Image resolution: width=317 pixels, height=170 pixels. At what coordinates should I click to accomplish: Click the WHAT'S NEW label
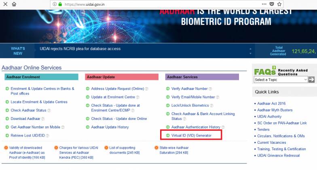pos(18,51)
